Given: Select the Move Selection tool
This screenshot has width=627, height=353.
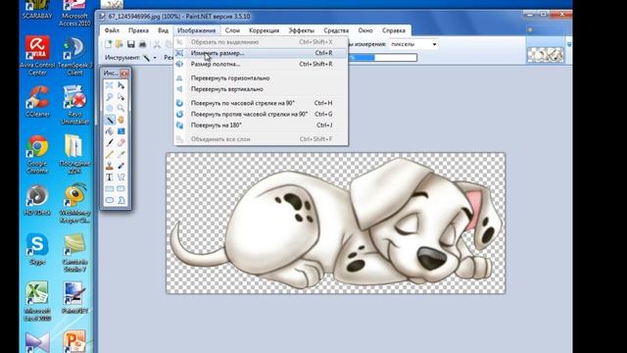Looking at the screenshot, I should 121,97.
